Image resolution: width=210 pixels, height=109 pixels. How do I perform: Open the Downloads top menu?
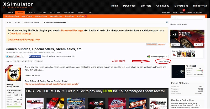coord(129,6)
